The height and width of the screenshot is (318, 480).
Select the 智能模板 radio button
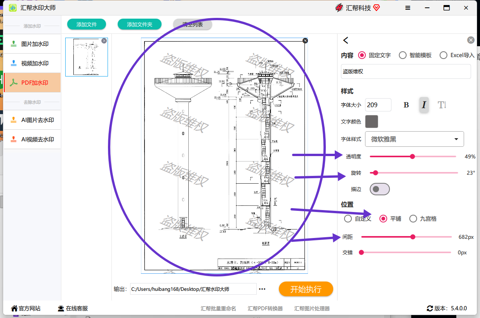(403, 55)
